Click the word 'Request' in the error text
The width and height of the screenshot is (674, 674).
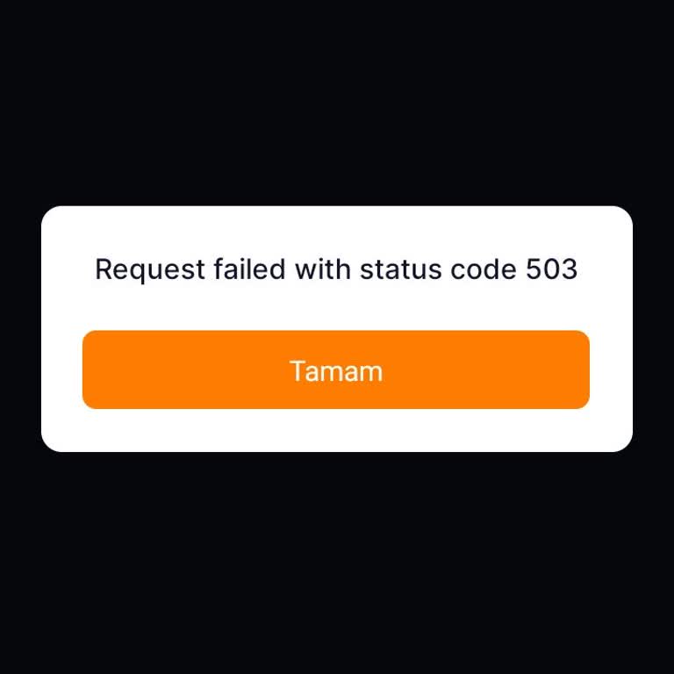(x=149, y=270)
